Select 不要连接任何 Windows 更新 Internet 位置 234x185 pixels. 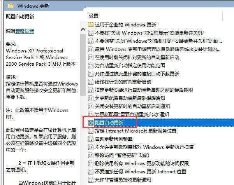[x=141, y=172]
